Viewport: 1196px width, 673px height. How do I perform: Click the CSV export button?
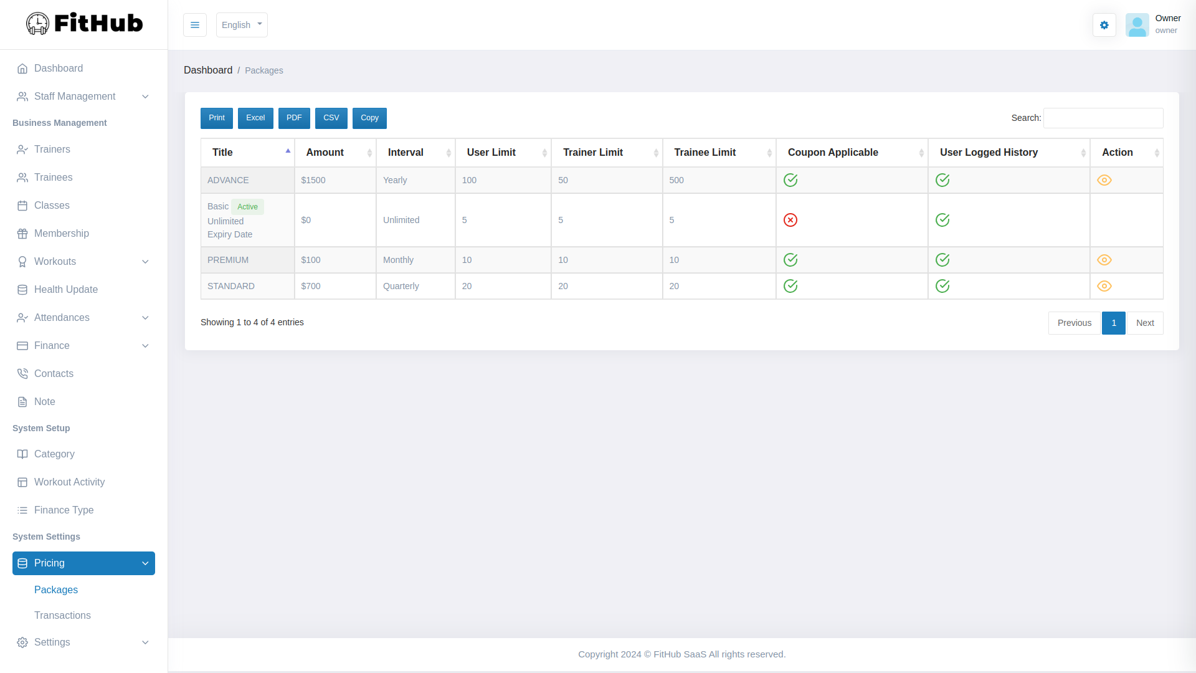(x=331, y=118)
